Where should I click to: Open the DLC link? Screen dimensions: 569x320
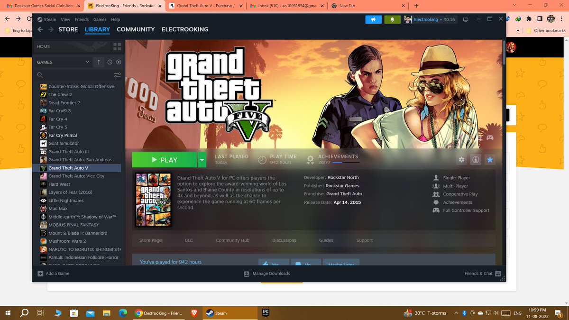pos(189,240)
